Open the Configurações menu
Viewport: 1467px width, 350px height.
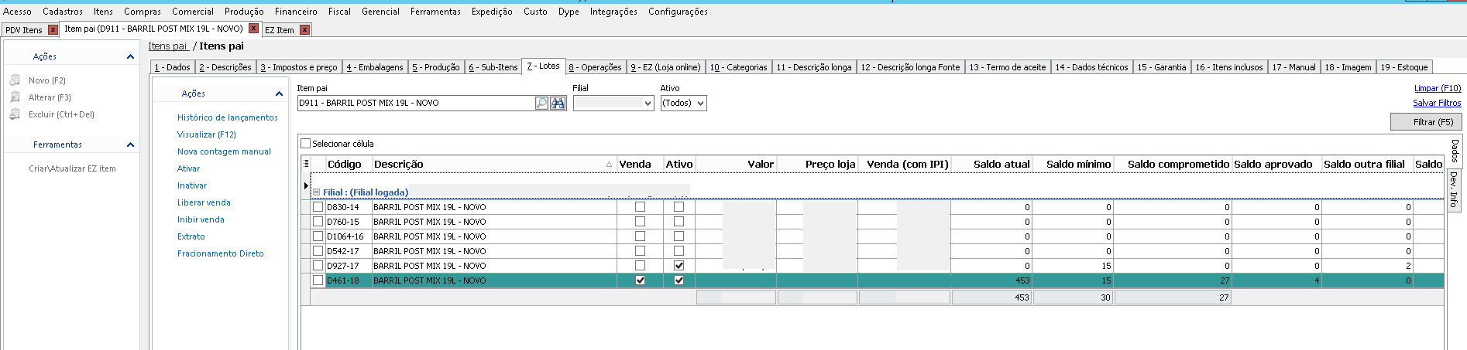point(678,12)
